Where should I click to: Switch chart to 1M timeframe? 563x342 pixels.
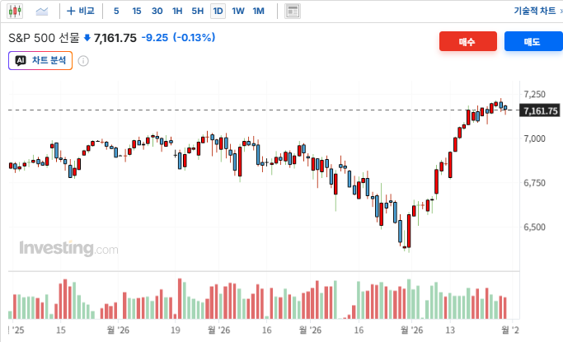259,11
